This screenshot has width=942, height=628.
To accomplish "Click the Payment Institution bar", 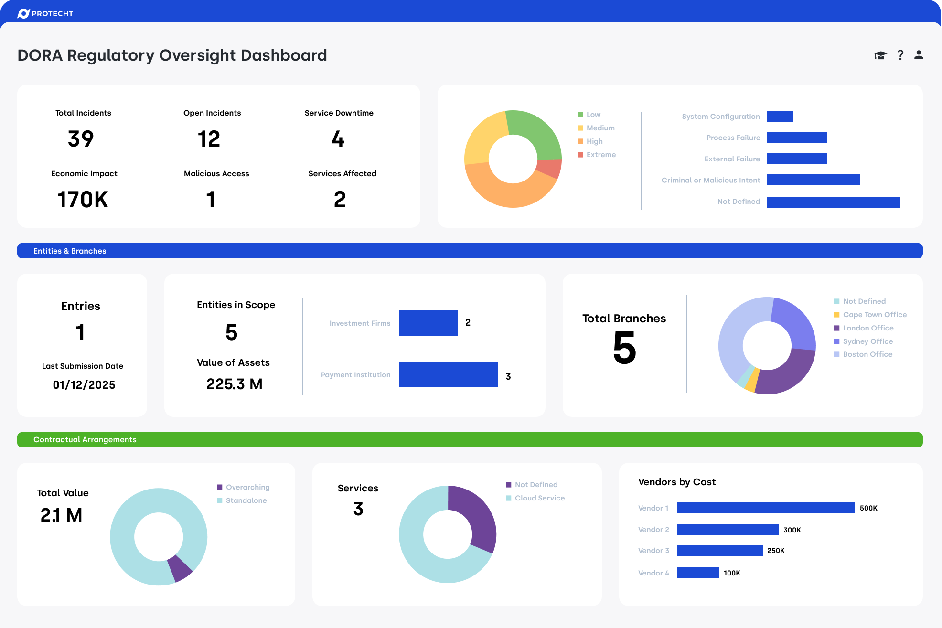I will (448, 375).
